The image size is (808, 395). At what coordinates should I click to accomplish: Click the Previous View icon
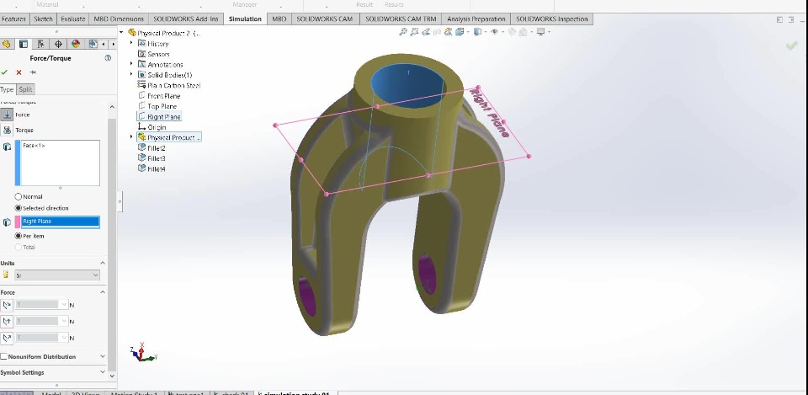(426, 32)
